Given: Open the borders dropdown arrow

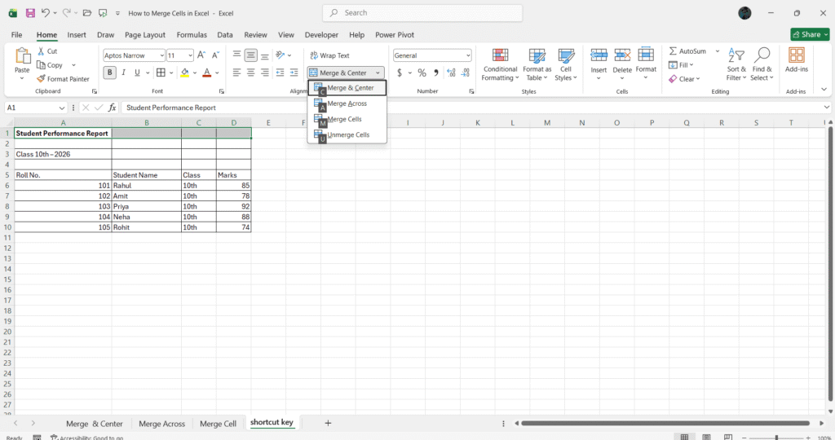Looking at the screenshot, I should [171, 73].
